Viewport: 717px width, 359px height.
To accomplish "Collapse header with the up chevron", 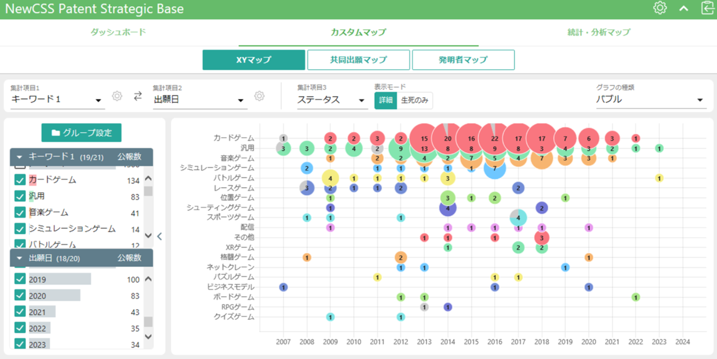I will coord(684,8).
